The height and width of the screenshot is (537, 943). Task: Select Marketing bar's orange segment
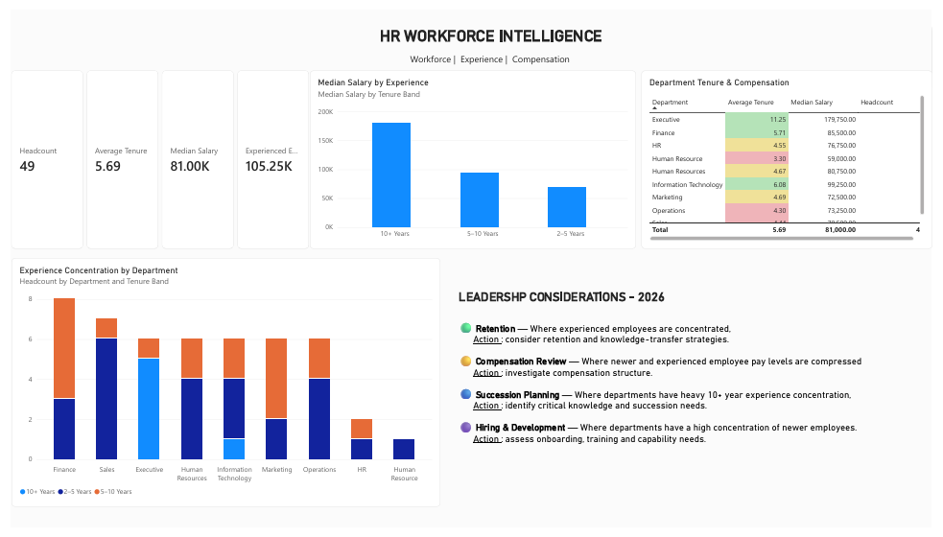pos(276,378)
